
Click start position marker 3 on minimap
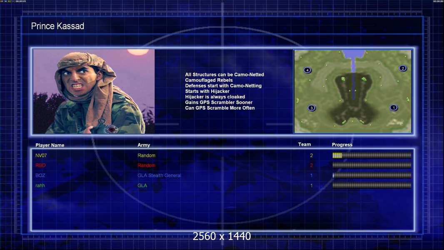(x=312, y=108)
